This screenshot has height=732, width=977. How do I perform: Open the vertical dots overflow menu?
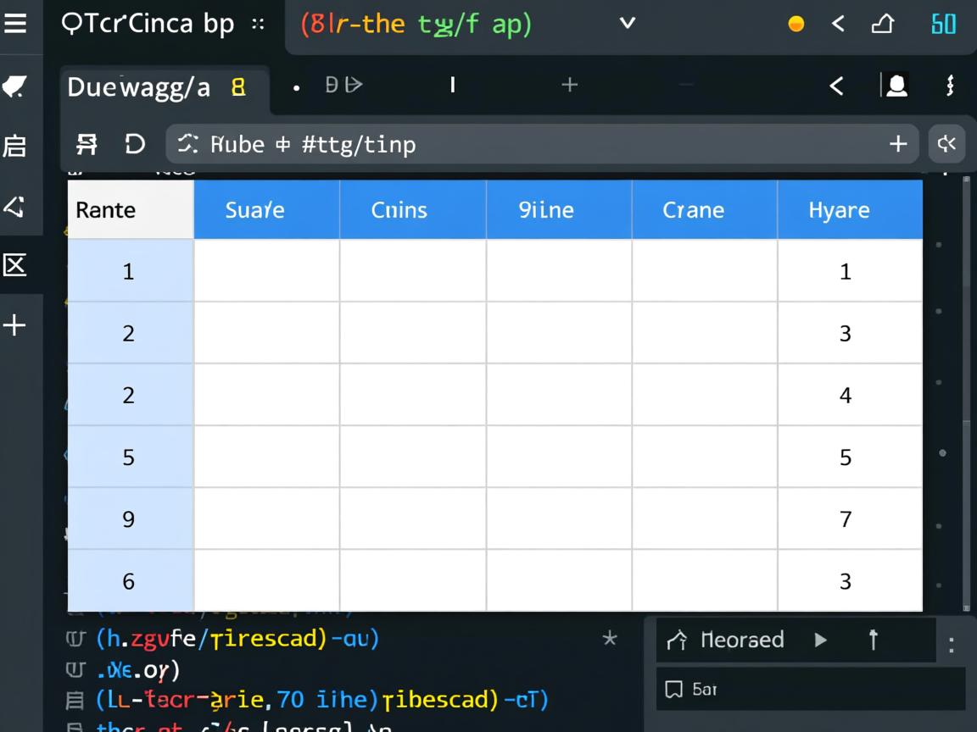coord(950,85)
